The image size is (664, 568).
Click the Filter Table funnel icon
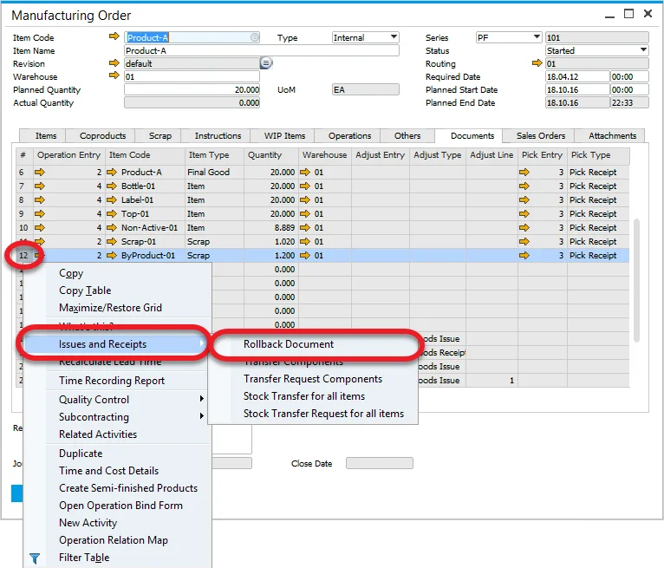coord(35,558)
